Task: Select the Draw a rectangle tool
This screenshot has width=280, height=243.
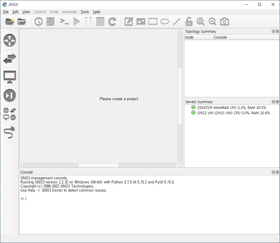Action: click(153, 22)
